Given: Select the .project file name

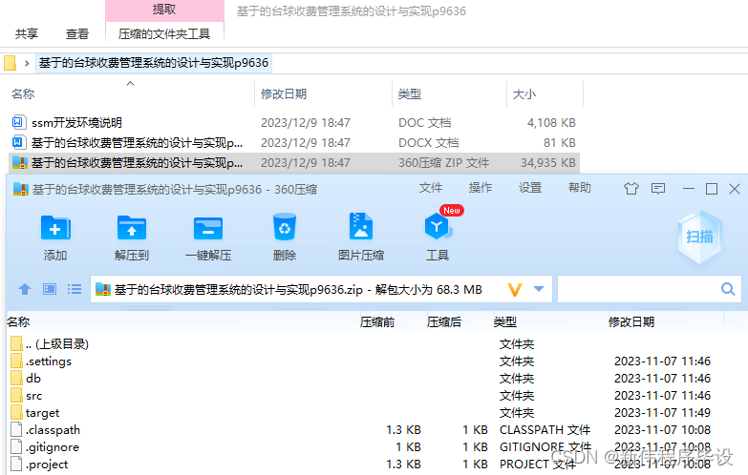Looking at the screenshot, I should (47, 465).
